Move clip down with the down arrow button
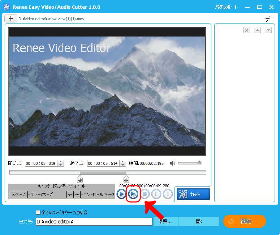Image resolution: width=280 pixels, height=235 pixels. point(268,30)
